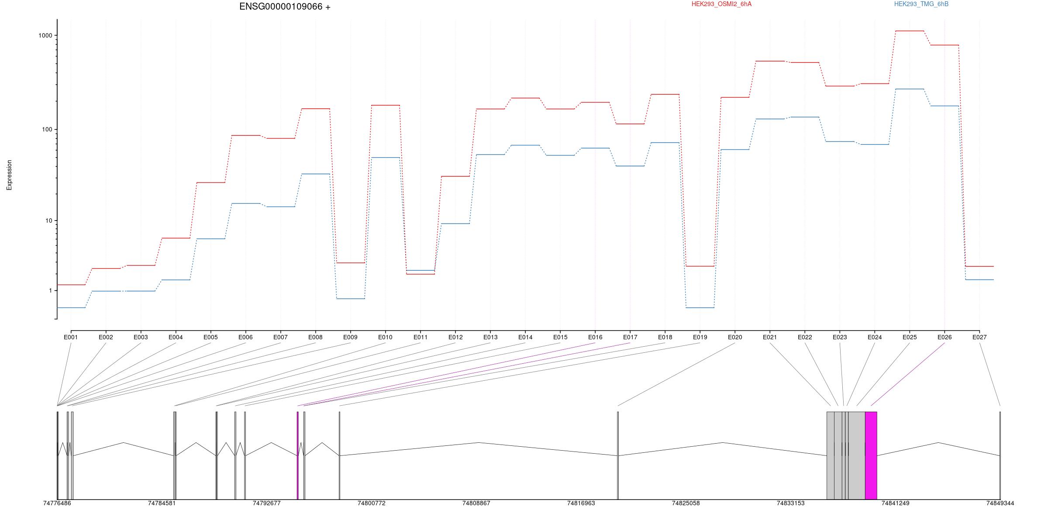The height and width of the screenshot is (524, 1048).
Task: Click exon label E022
Action: pos(805,338)
